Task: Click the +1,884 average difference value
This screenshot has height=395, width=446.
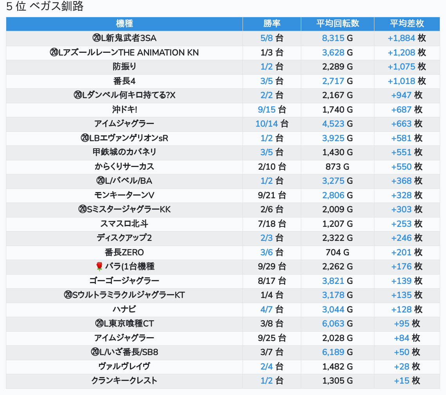Action: (x=401, y=38)
